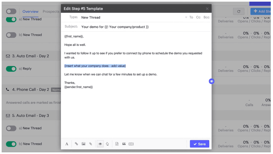Save the email template
The height and width of the screenshot is (154, 273).
pos(199,144)
